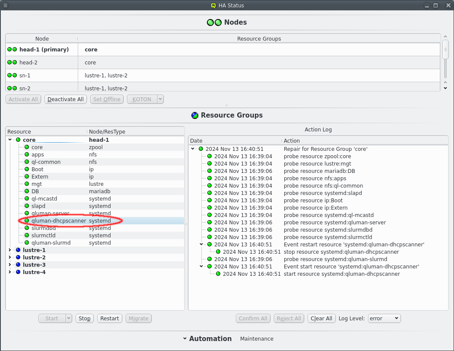Collapse the core resource group tree
This screenshot has width=454, height=351.
[x=10, y=140]
